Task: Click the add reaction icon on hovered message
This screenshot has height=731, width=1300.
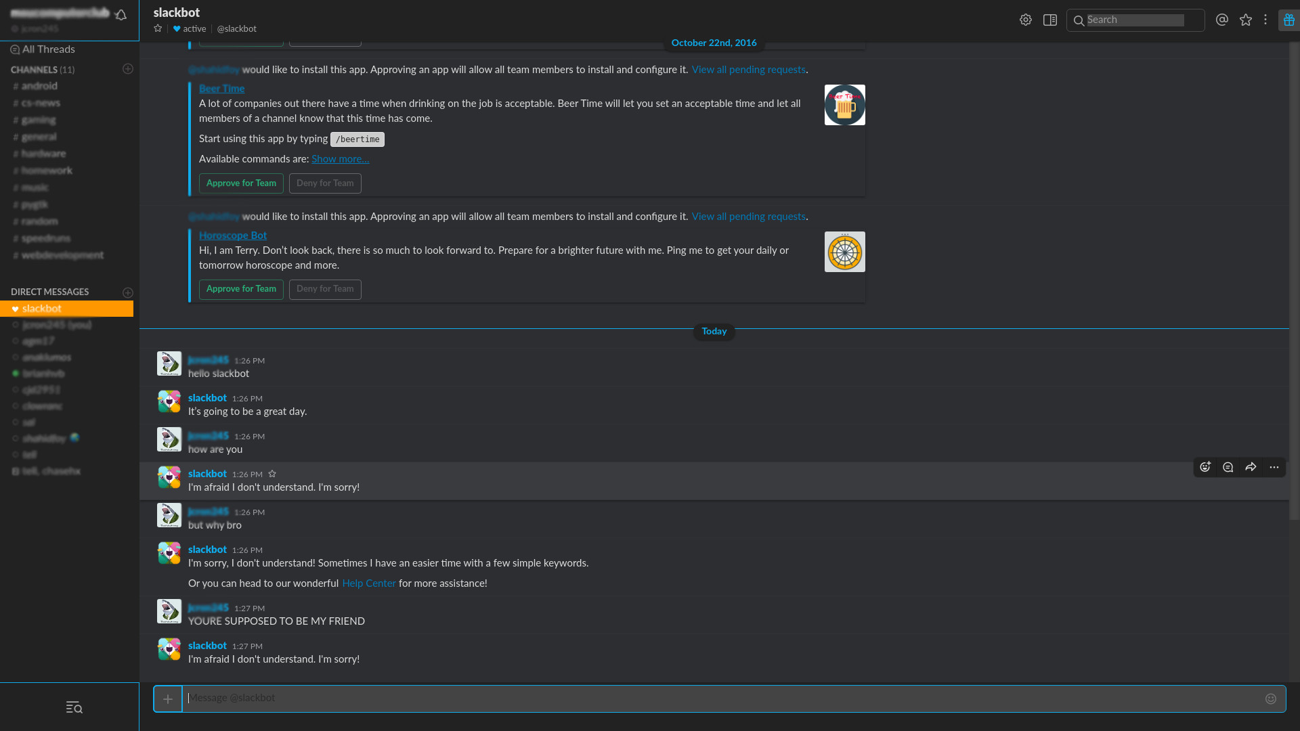Action: tap(1205, 467)
